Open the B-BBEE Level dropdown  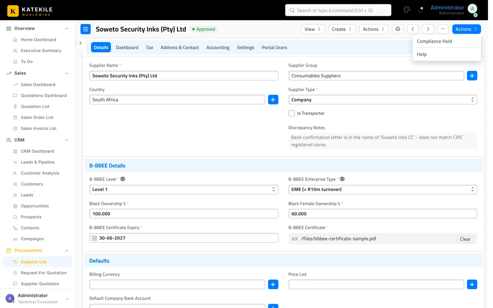tap(184, 189)
